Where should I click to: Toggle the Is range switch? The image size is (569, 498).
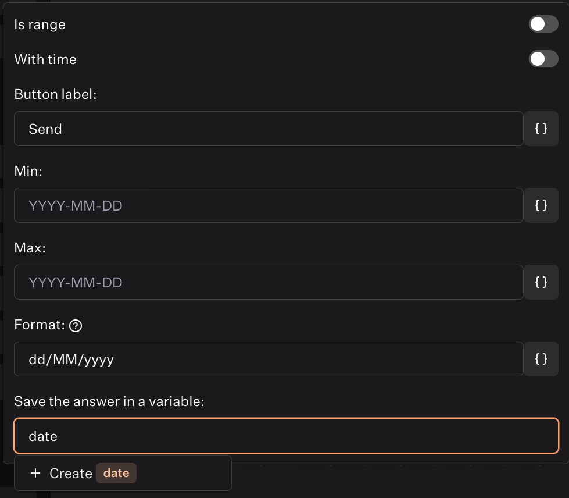pos(543,24)
